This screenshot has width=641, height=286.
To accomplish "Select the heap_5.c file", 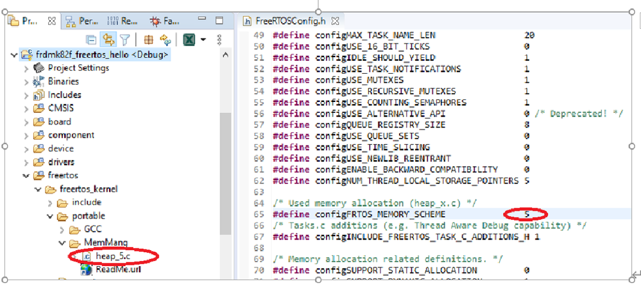I will (x=114, y=256).
